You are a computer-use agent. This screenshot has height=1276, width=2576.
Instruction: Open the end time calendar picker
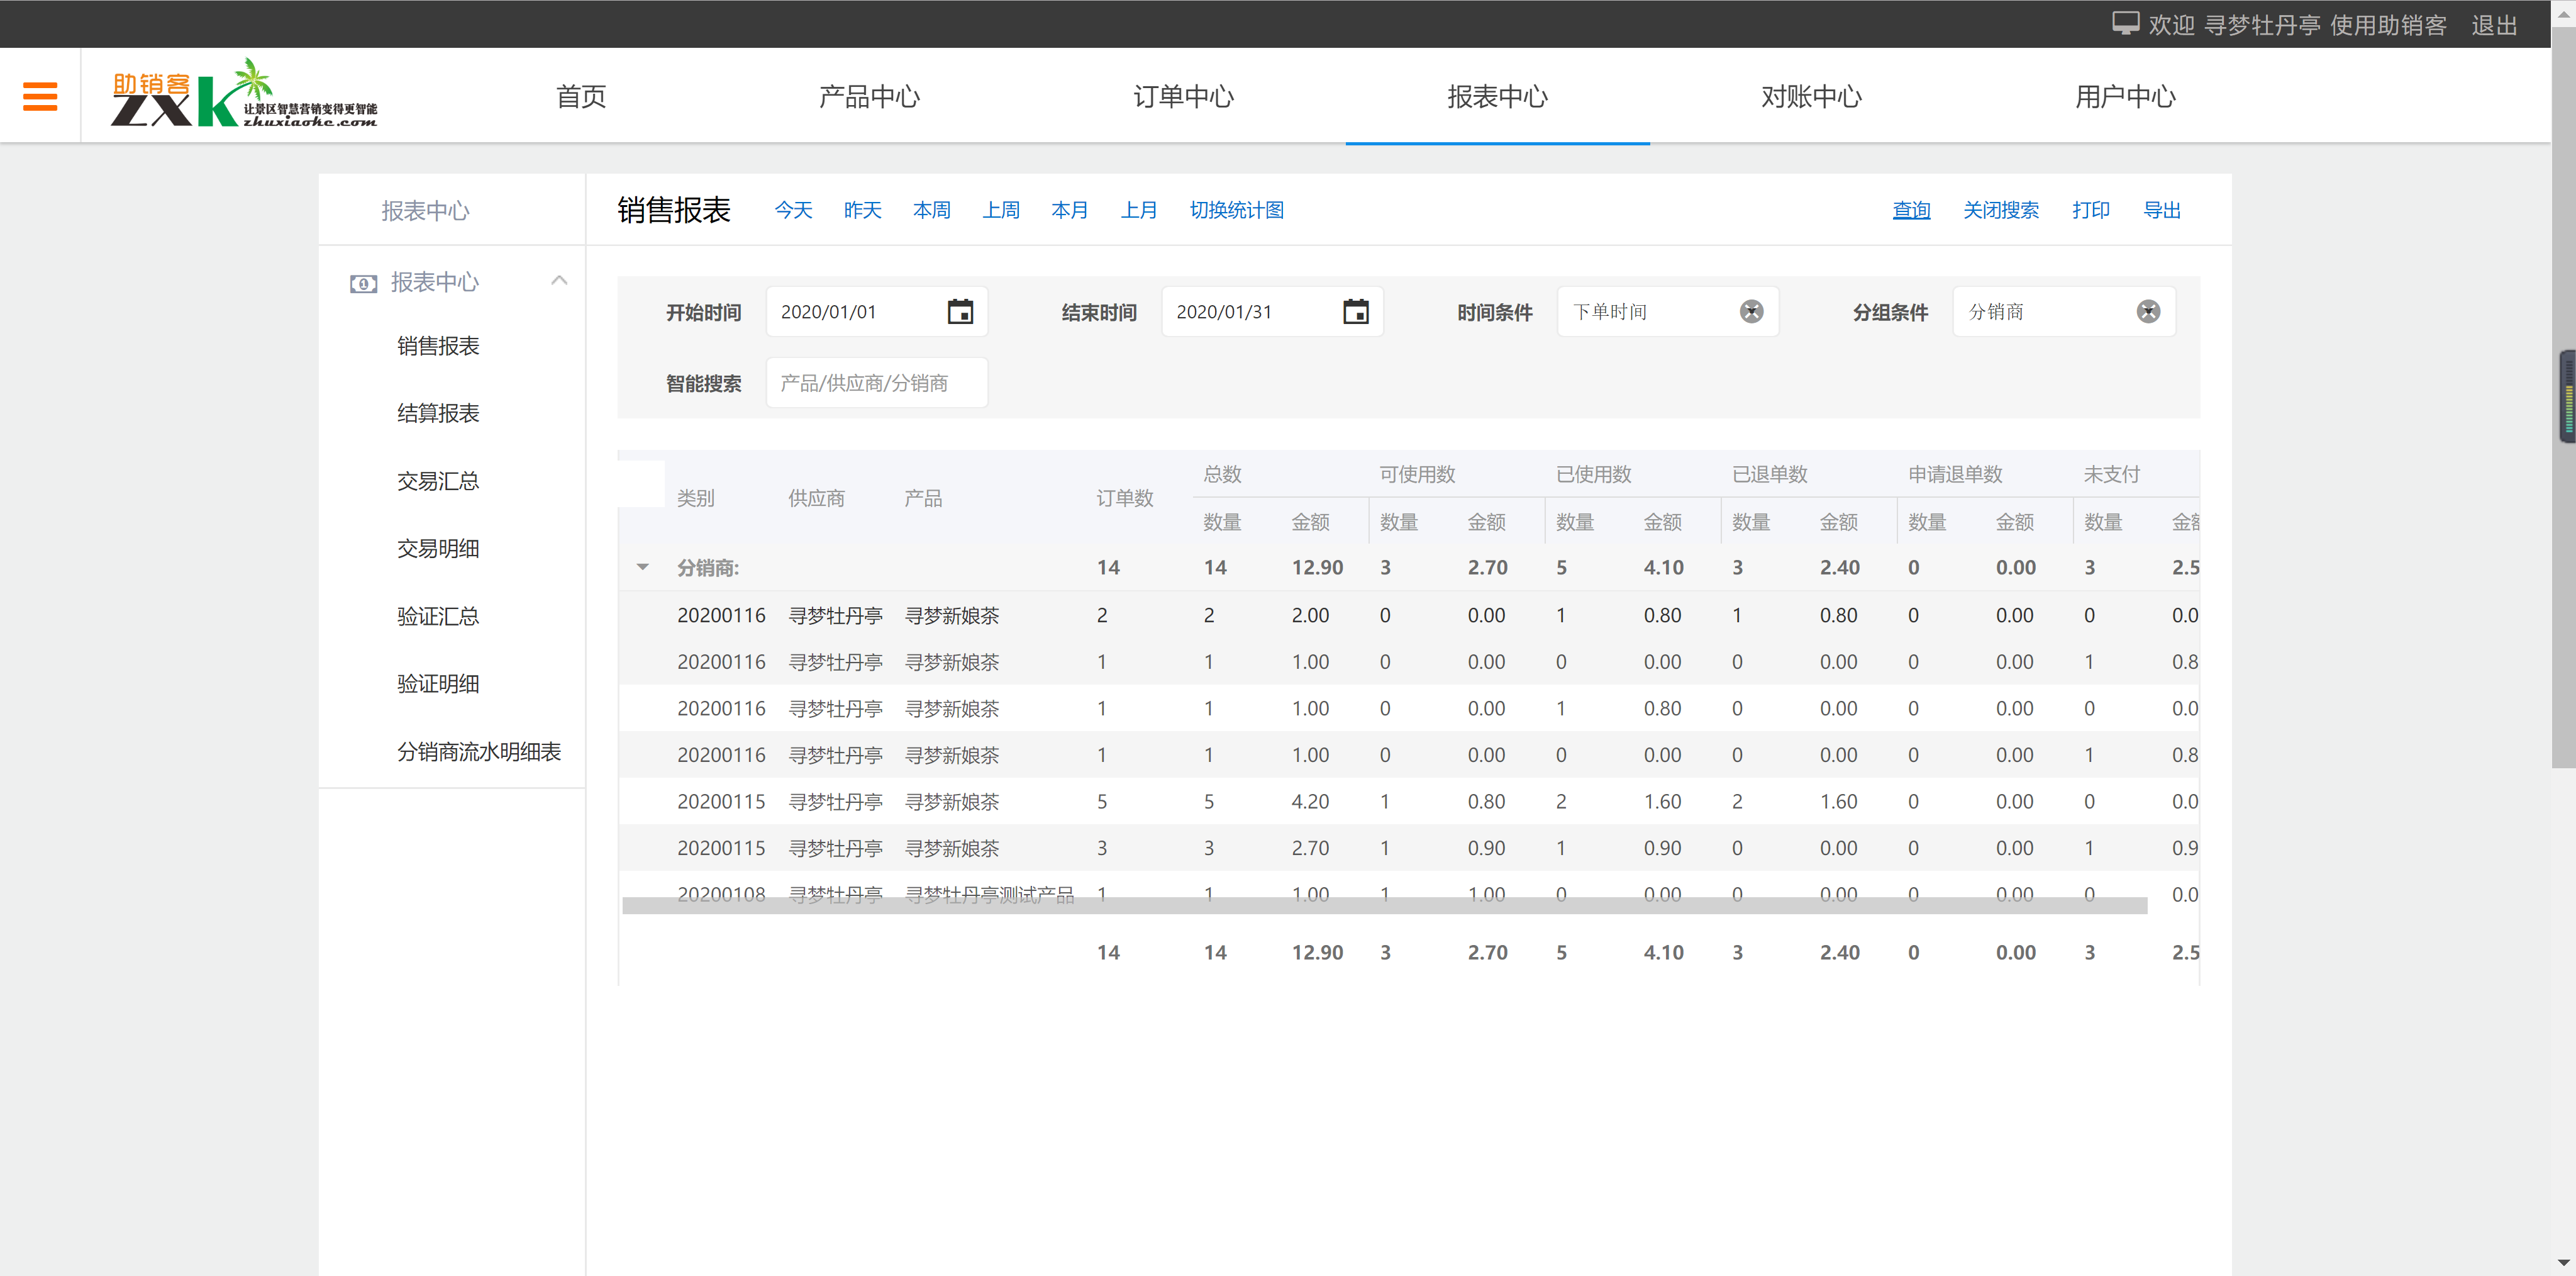pos(1355,312)
